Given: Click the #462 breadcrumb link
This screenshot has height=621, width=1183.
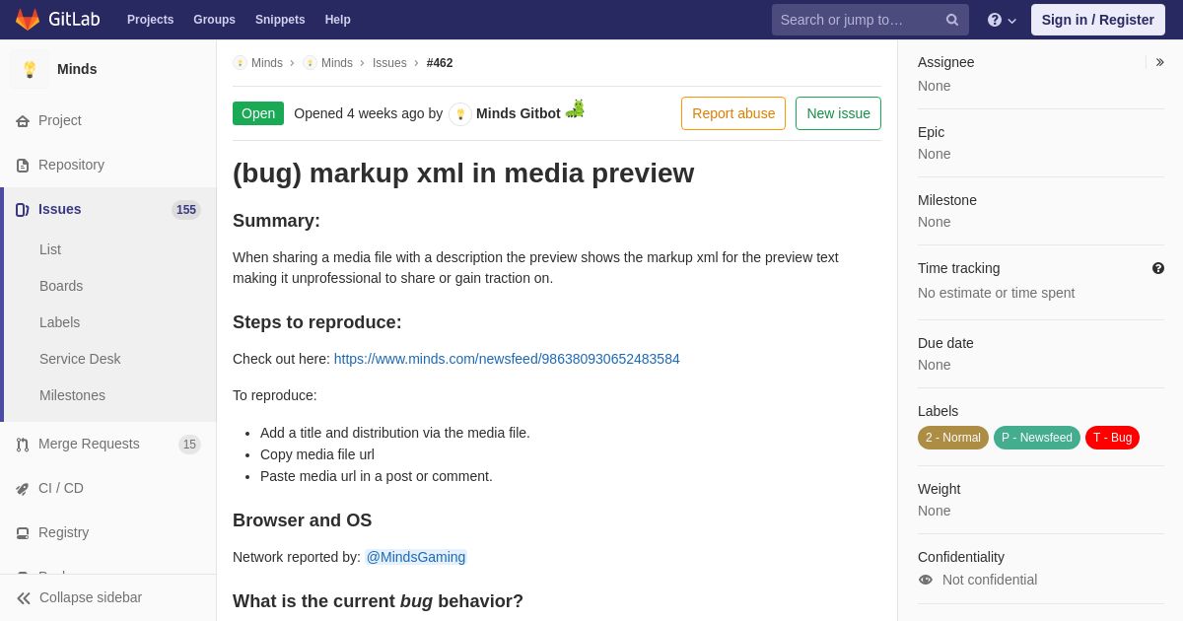Looking at the screenshot, I should 440,63.
